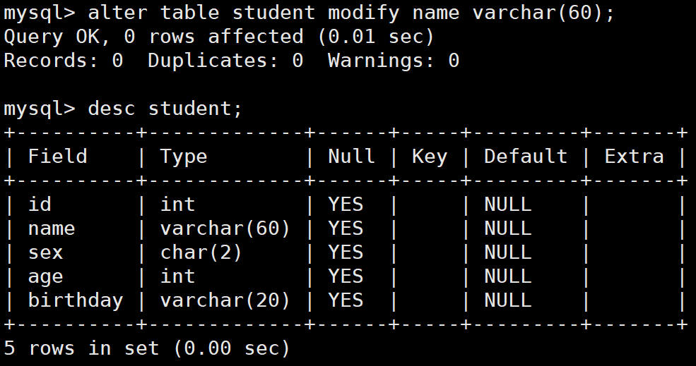Click the Extra column header

click(x=635, y=157)
